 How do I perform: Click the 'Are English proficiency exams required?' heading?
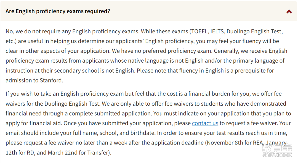click(58, 11)
